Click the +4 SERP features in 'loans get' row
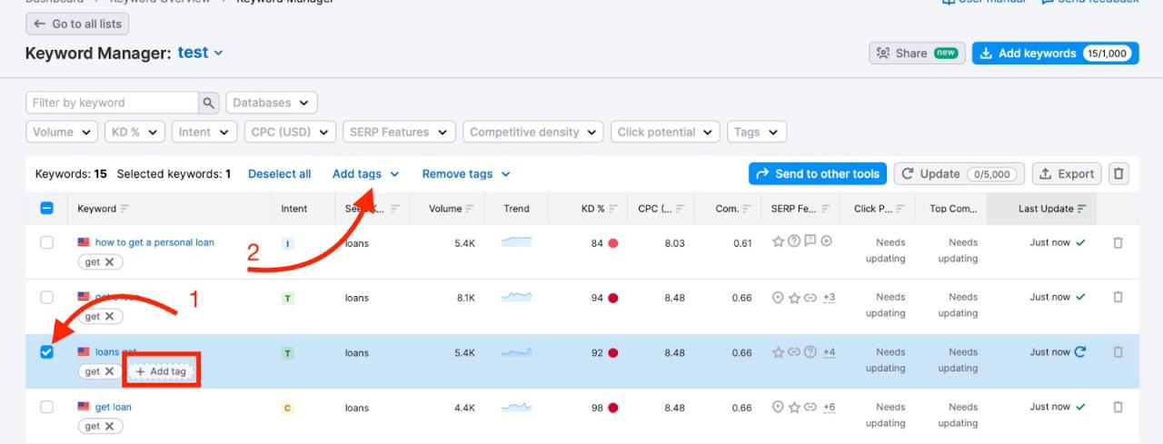 [829, 352]
